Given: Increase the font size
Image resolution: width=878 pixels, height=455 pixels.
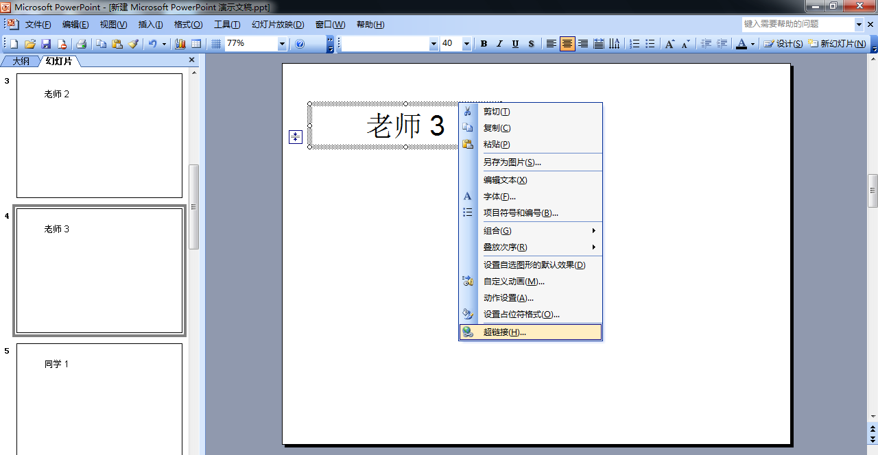Looking at the screenshot, I should [670, 44].
